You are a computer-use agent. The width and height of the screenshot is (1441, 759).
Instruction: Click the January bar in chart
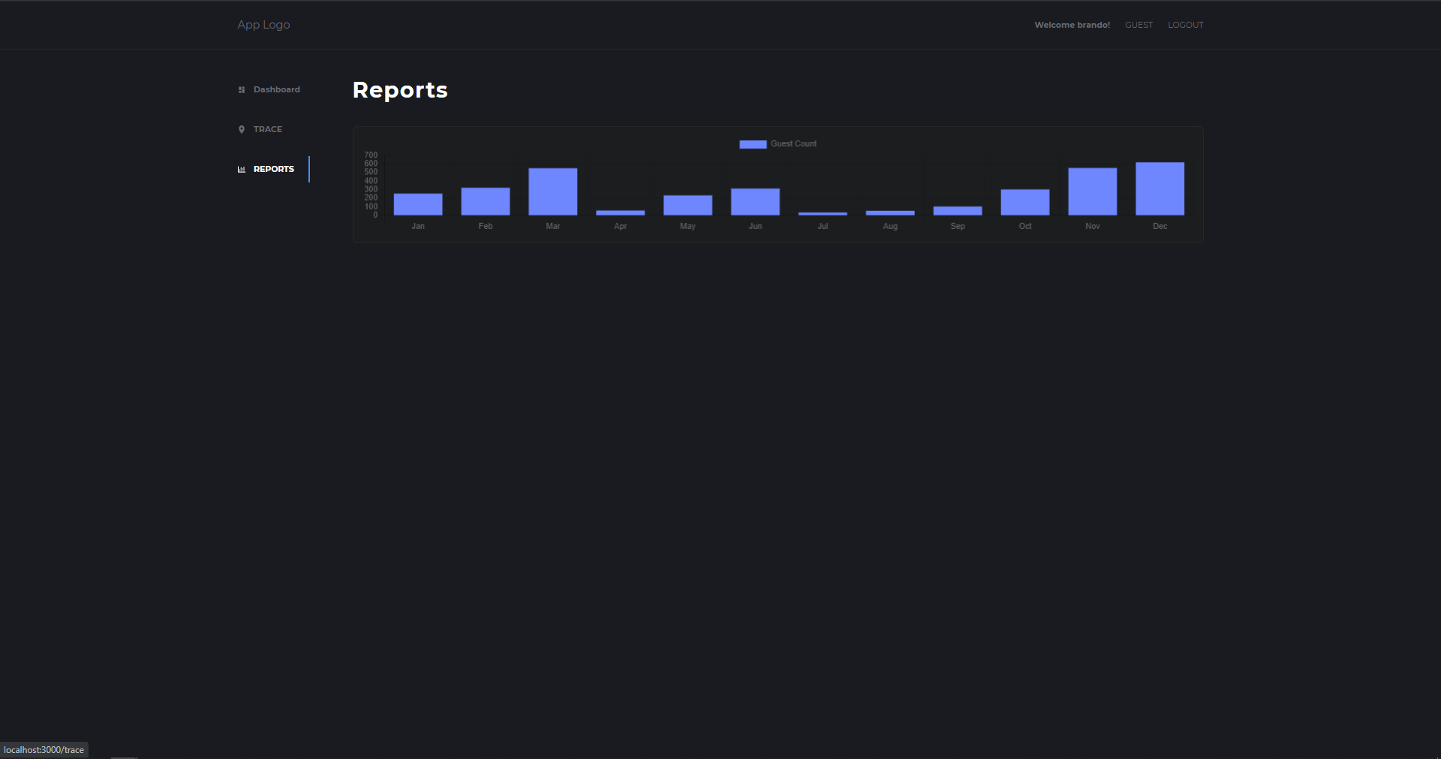coord(418,204)
